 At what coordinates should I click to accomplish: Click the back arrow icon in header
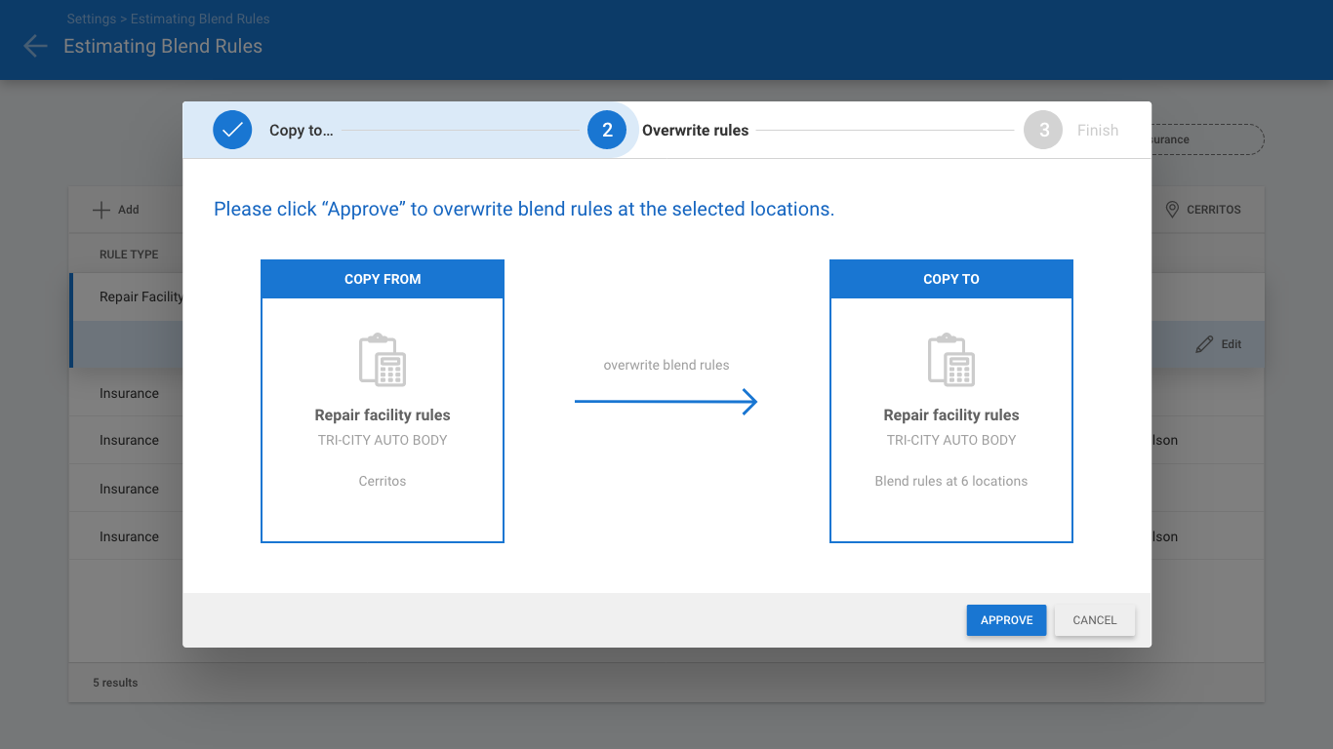(35, 46)
